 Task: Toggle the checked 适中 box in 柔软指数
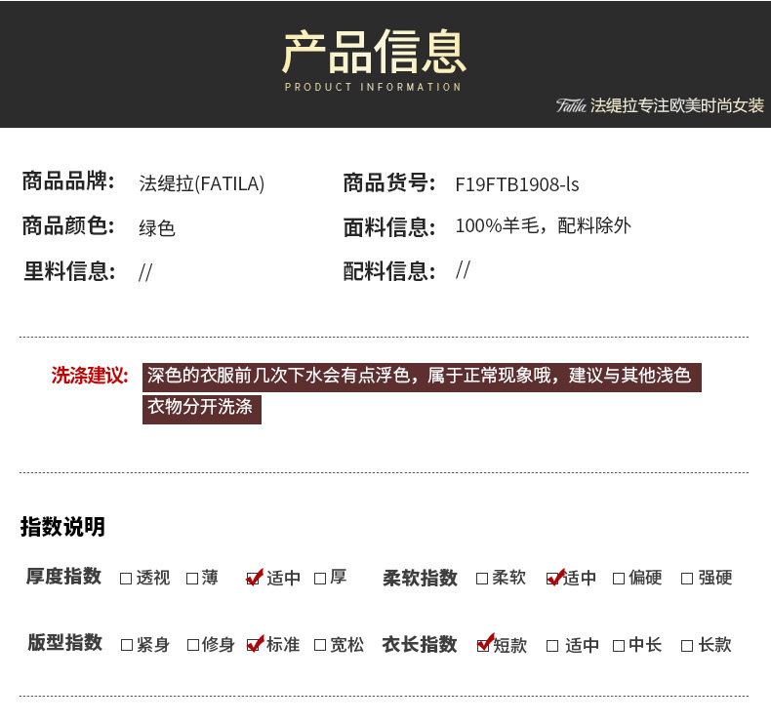coord(554,578)
